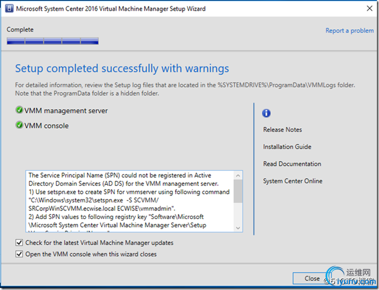Click Read Documentation

click(x=292, y=164)
